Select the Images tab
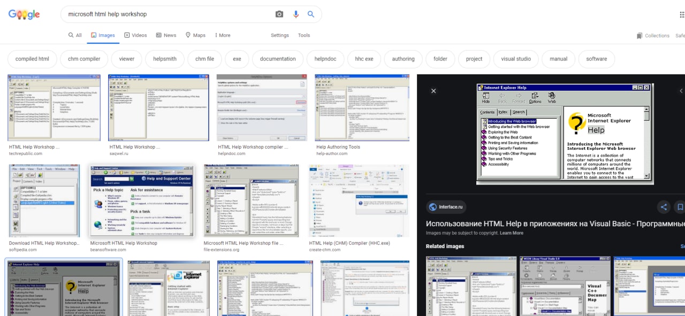The width and height of the screenshot is (685, 316). tap(103, 35)
